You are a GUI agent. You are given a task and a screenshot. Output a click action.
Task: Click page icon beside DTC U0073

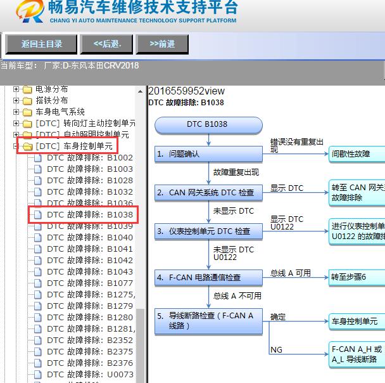click(x=37, y=374)
